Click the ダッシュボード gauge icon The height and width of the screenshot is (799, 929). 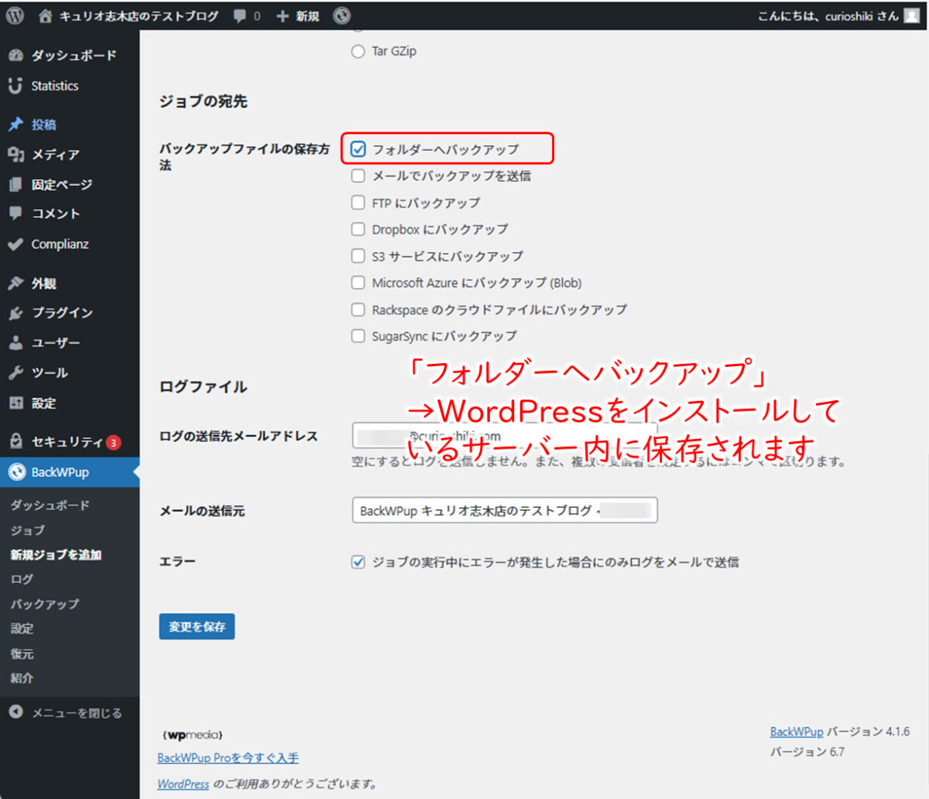click(x=15, y=56)
